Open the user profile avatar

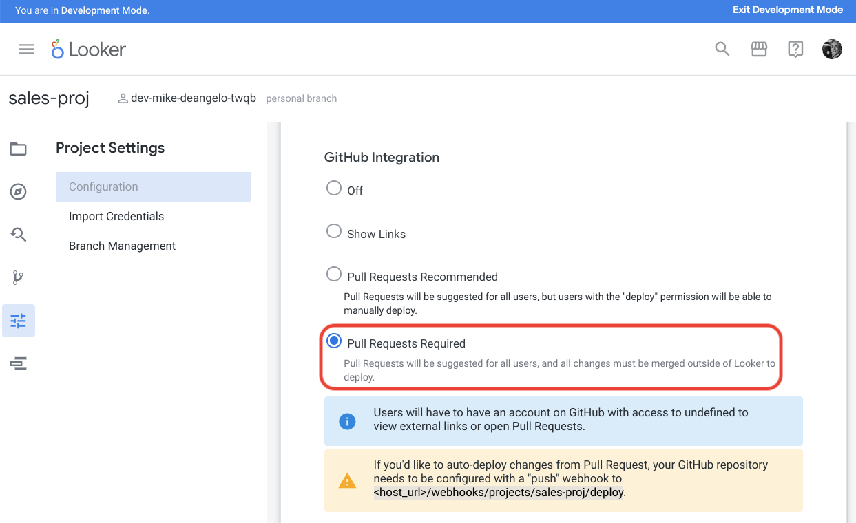point(832,49)
